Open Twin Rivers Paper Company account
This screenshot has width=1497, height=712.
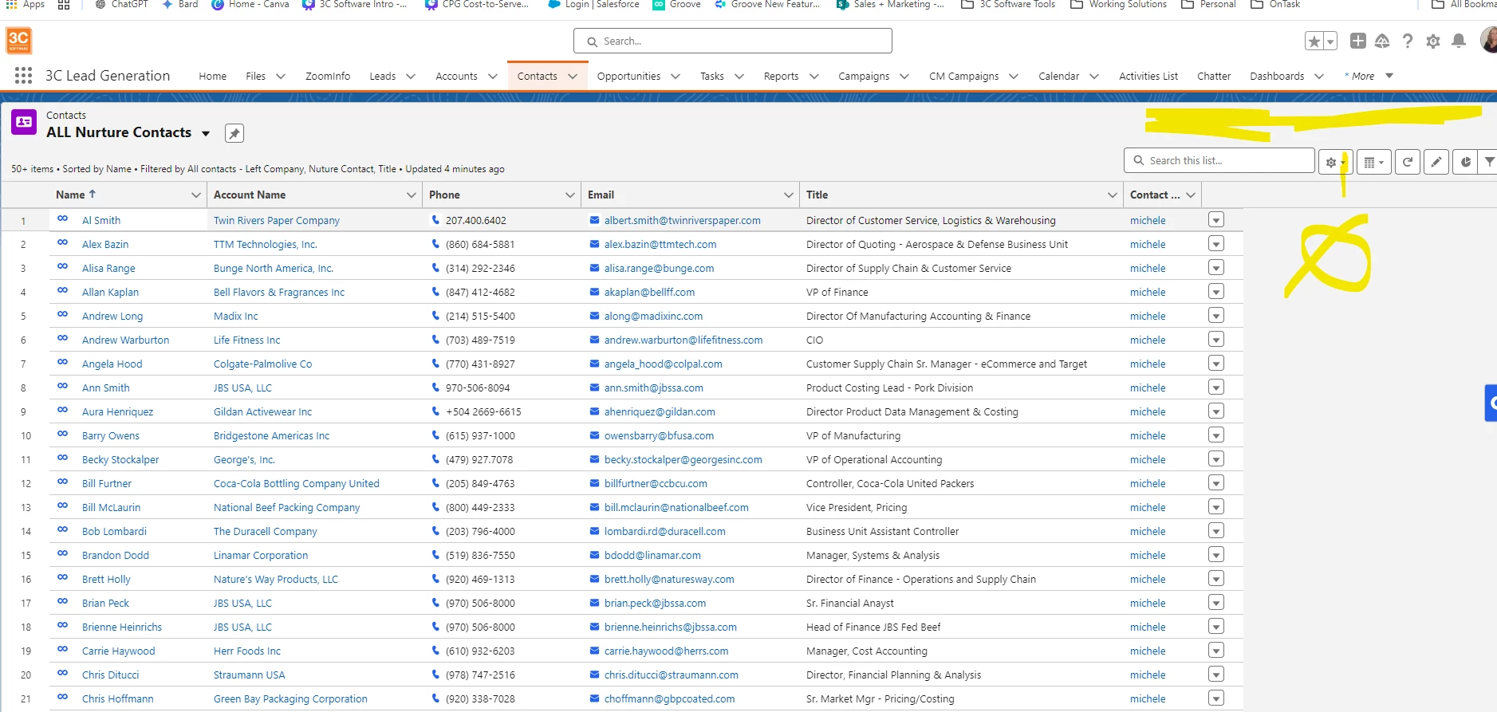(x=277, y=220)
